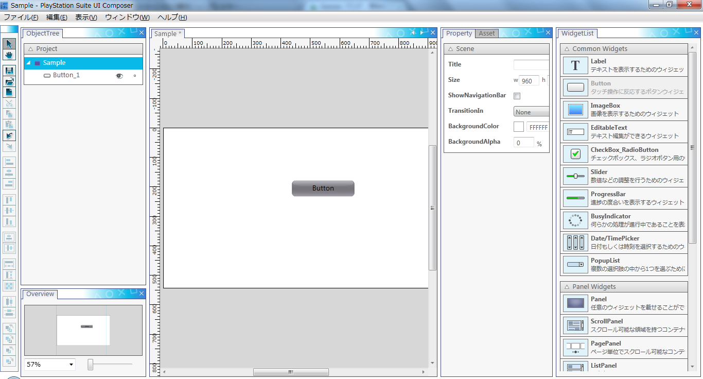The image size is (703, 379).
Task: Click the Overview zoom slider handle
Action: click(x=91, y=365)
